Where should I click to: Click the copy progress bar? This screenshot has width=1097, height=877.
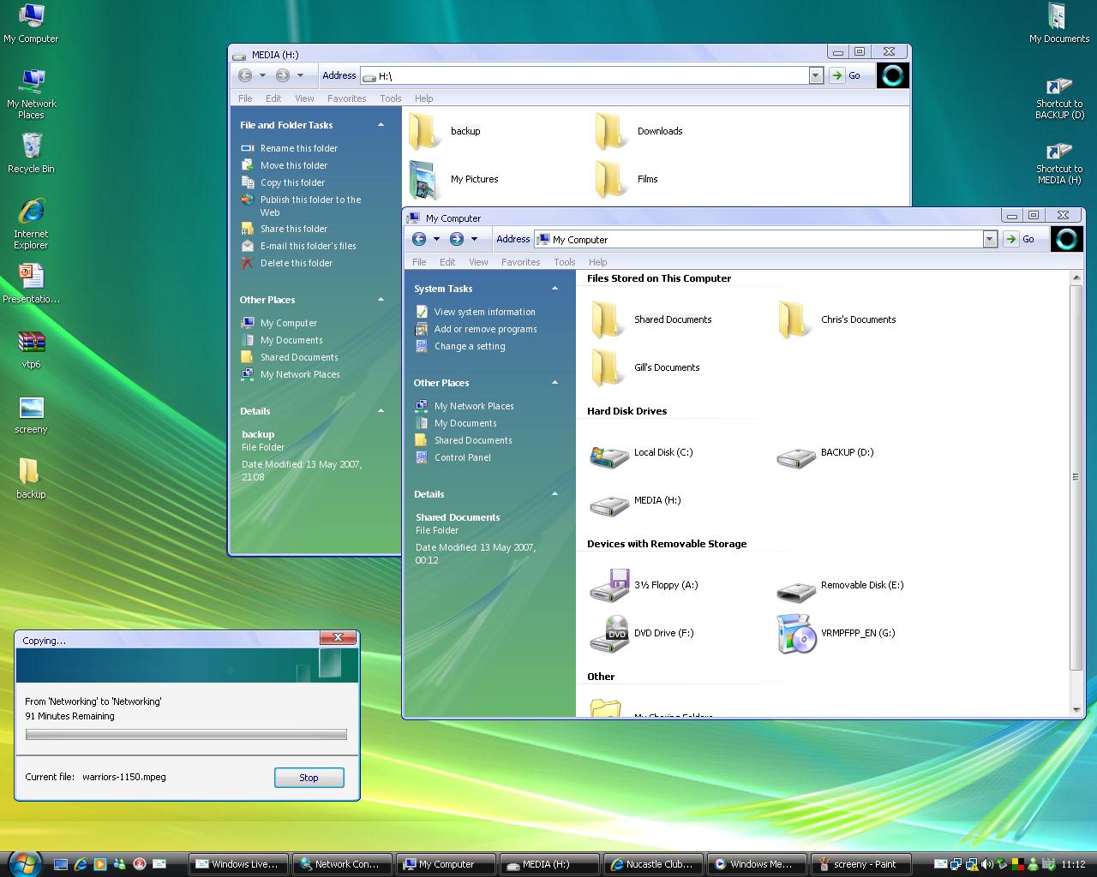tap(186, 734)
